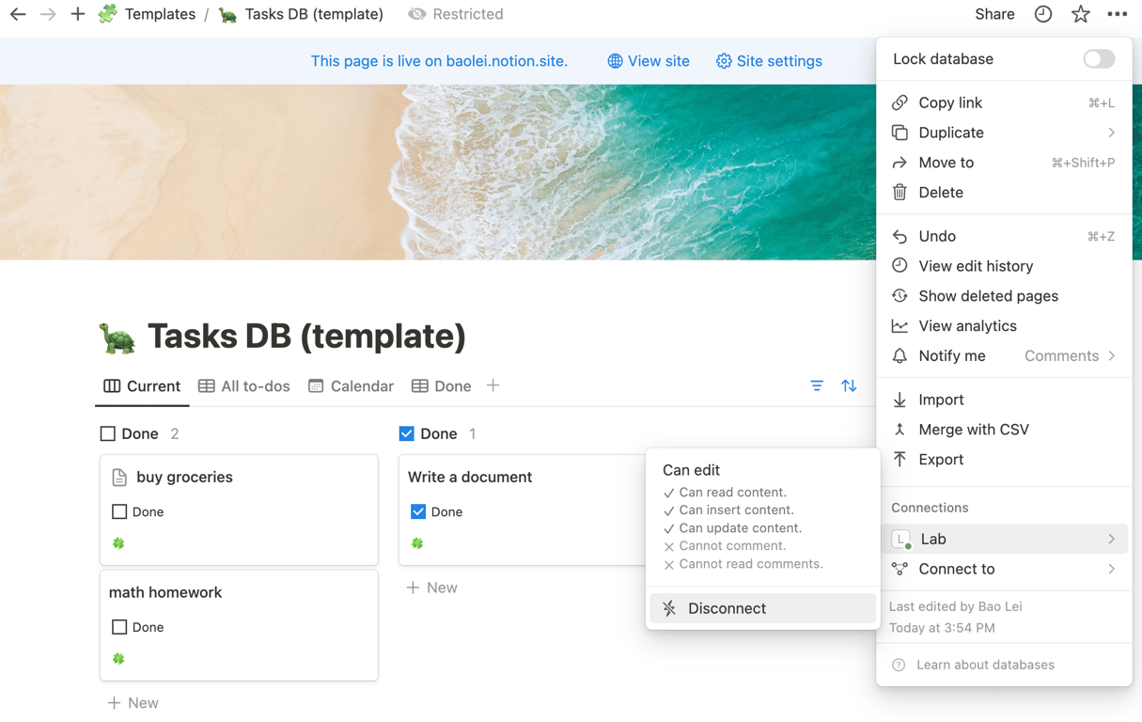The height and width of the screenshot is (722, 1142).
Task: Expand the Duplicate submenu
Action: coord(1004,133)
